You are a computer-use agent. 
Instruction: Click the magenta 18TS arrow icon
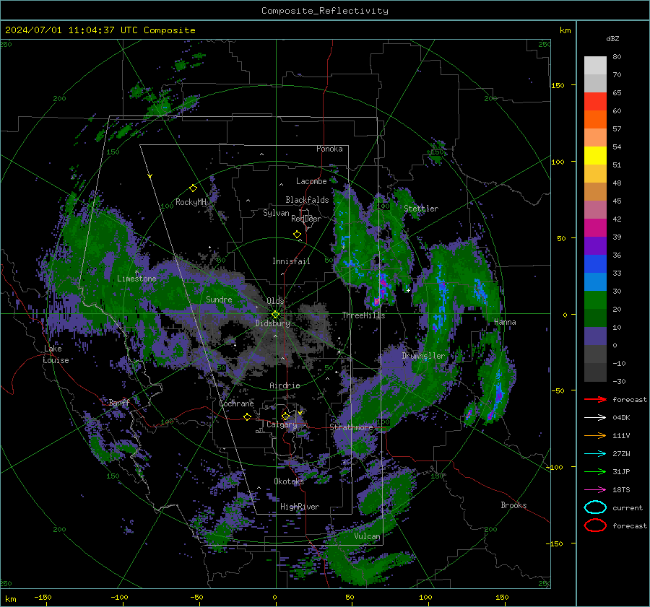(x=595, y=490)
